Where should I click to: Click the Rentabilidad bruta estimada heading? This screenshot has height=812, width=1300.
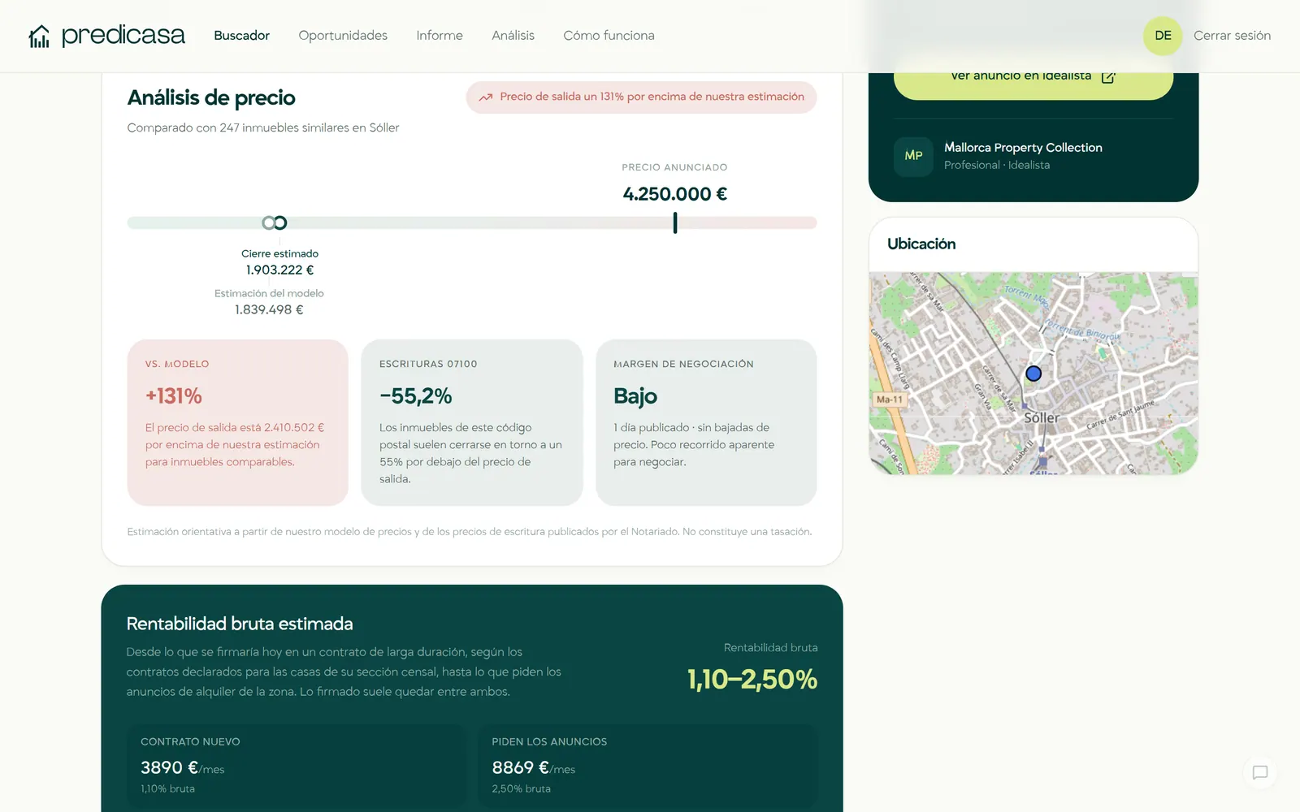click(240, 624)
